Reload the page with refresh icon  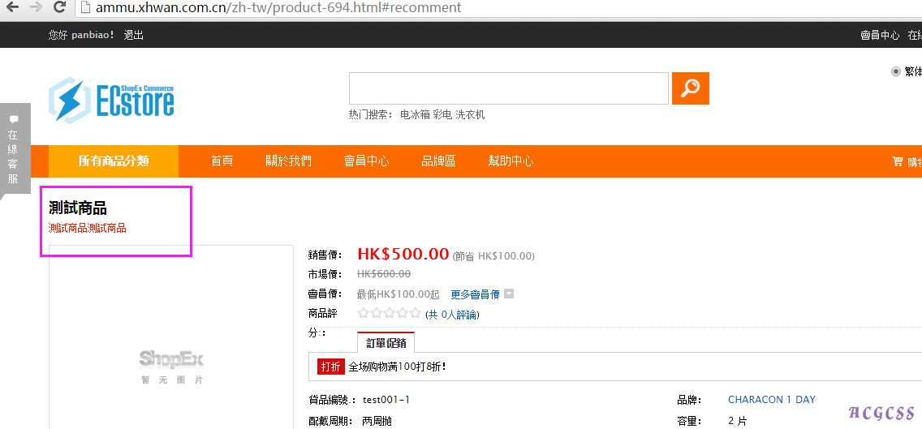(x=58, y=7)
